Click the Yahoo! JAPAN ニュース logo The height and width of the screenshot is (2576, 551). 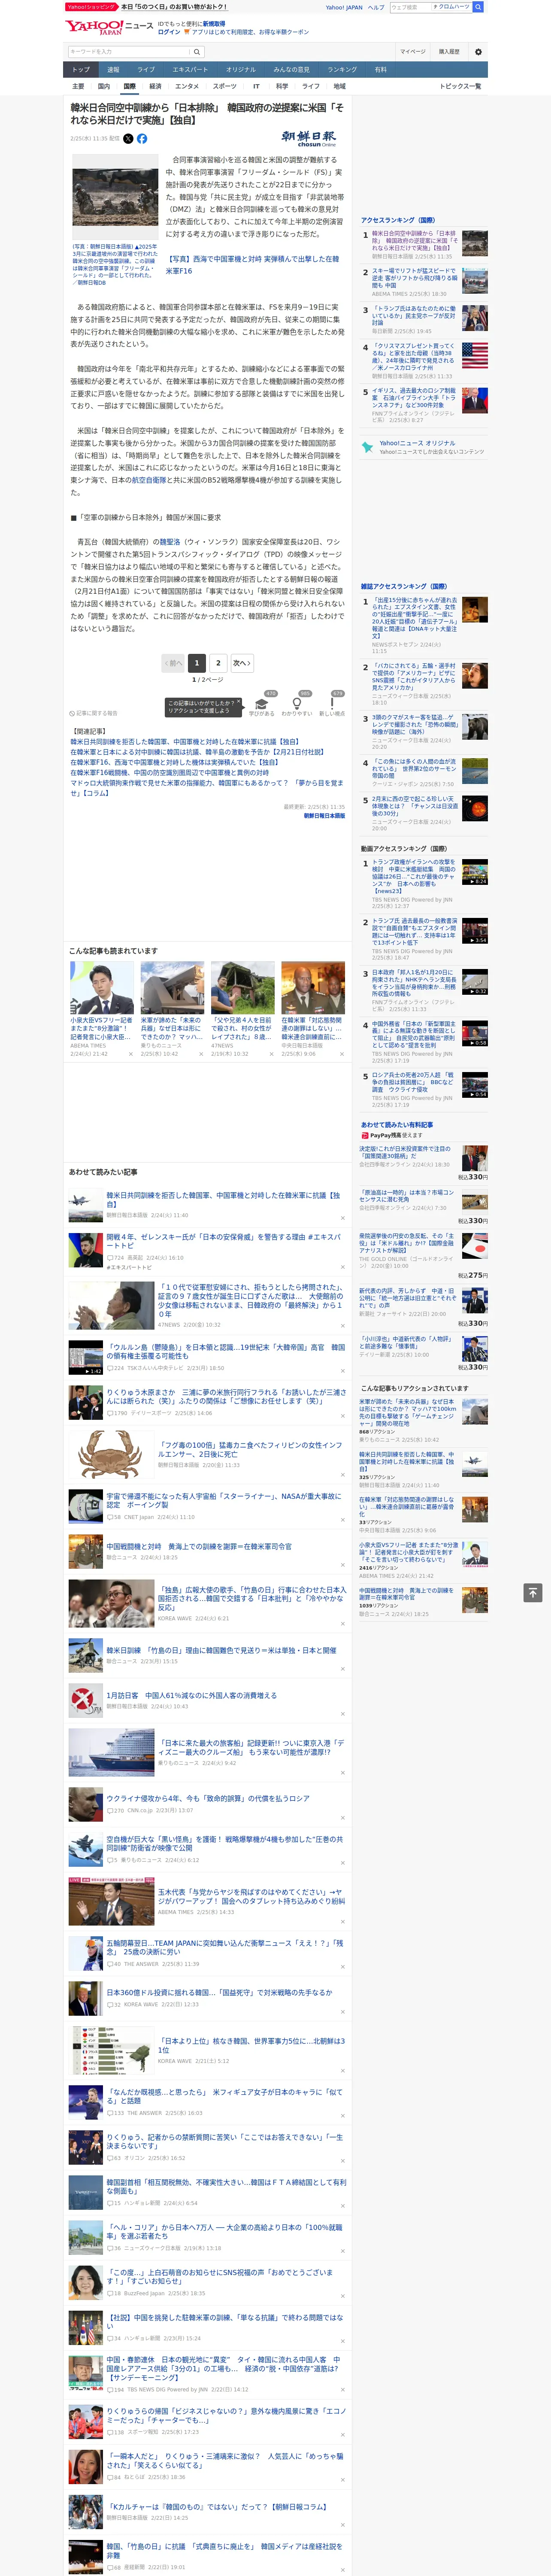point(109,27)
